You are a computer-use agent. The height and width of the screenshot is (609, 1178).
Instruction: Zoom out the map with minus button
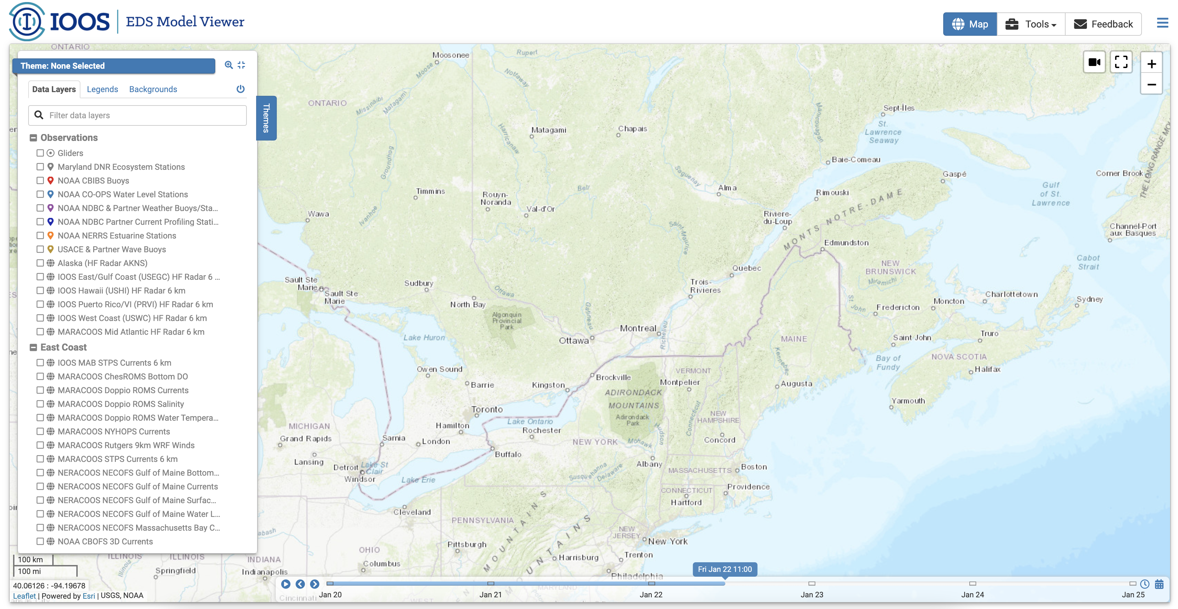[1151, 85]
